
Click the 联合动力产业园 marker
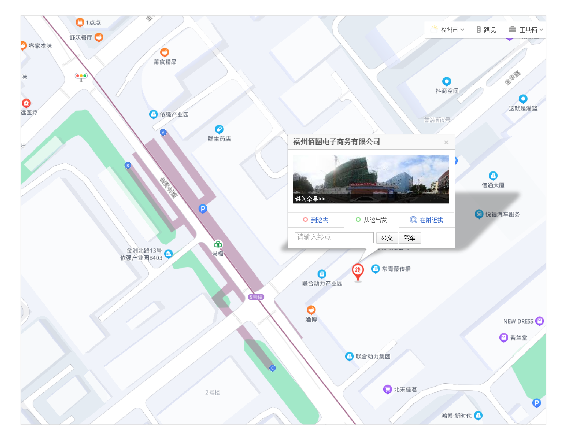point(322,274)
